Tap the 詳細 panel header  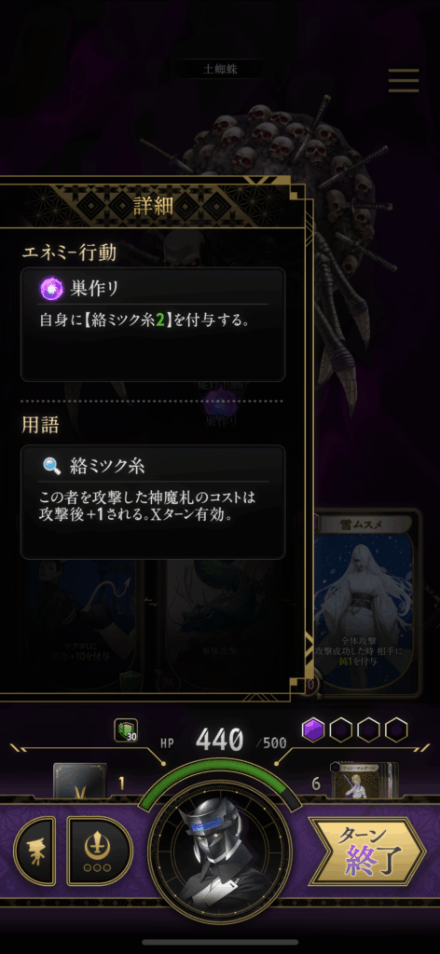point(154,206)
